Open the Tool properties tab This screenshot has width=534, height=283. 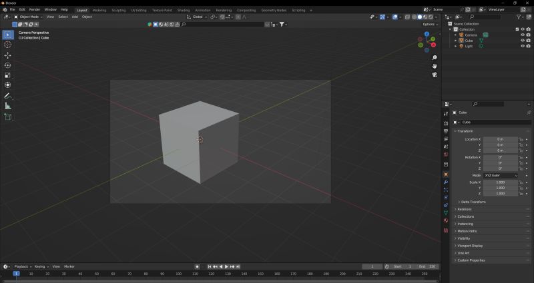446,113
